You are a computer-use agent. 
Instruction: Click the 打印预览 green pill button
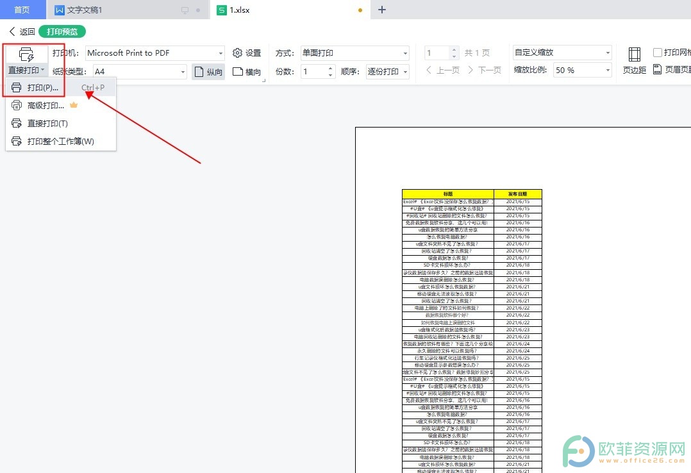click(62, 32)
